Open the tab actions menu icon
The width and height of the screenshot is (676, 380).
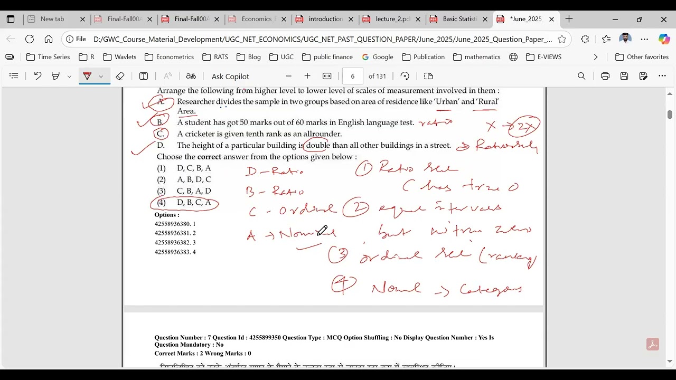[x=11, y=19]
